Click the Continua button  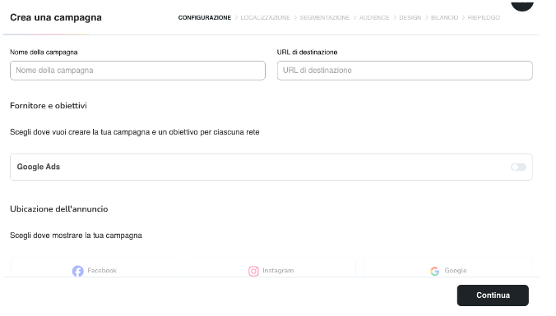point(493,295)
